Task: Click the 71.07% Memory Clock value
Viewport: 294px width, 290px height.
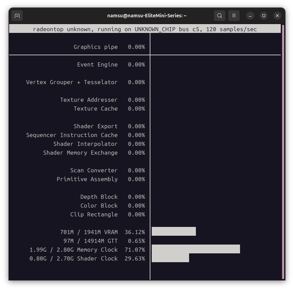Action: point(135,250)
